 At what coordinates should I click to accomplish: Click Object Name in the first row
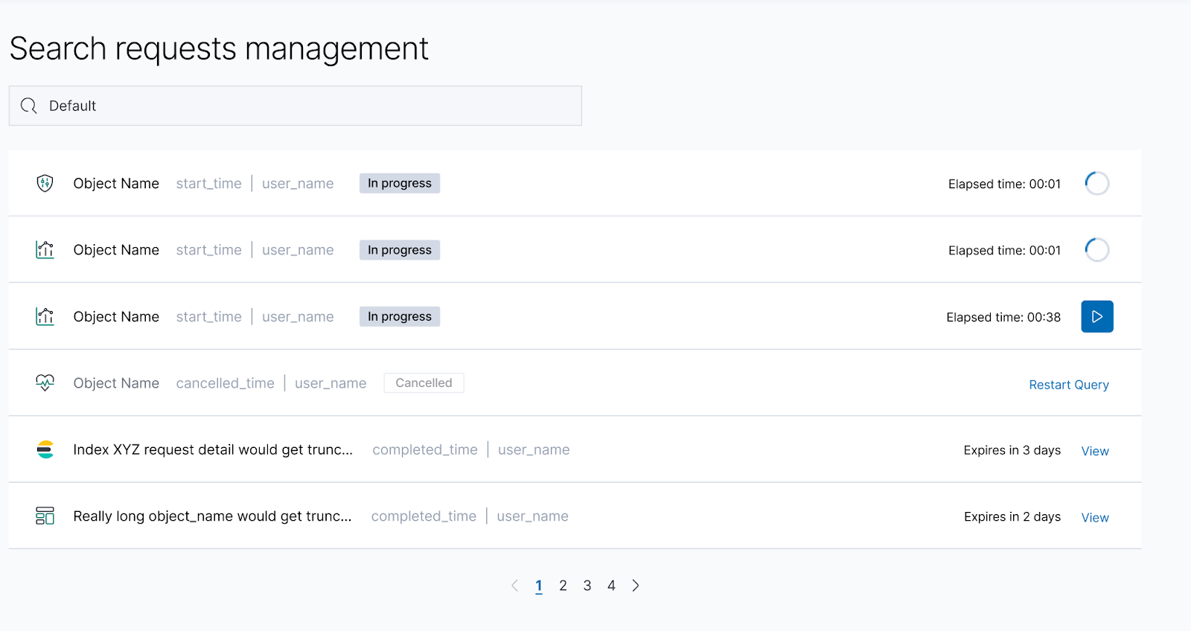click(x=116, y=183)
